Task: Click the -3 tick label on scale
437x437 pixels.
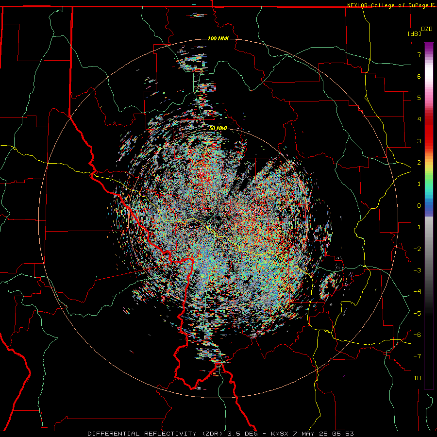Action: [417, 270]
